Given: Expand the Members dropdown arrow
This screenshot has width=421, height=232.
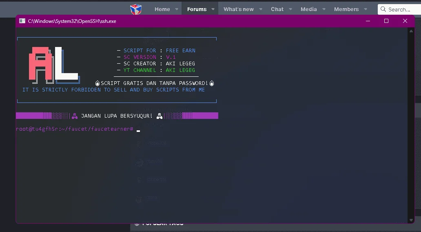Looking at the screenshot, I should [x=366, y=9].
